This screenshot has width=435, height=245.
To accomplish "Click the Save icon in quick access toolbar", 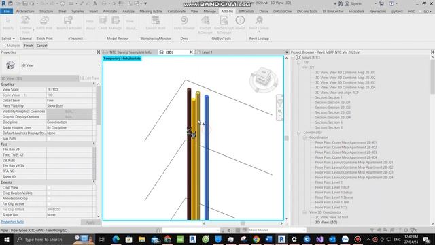I will (x=25, y=3).
